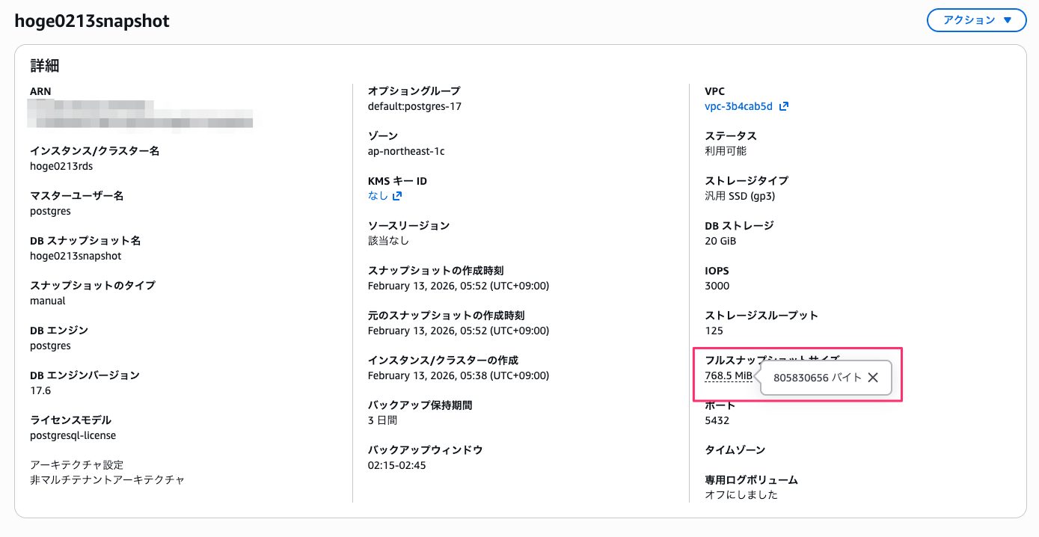The width and height of the screenshot is (1039, 537).
Task: Click the snapshot type value "manual"
Action: pos(48,301)
